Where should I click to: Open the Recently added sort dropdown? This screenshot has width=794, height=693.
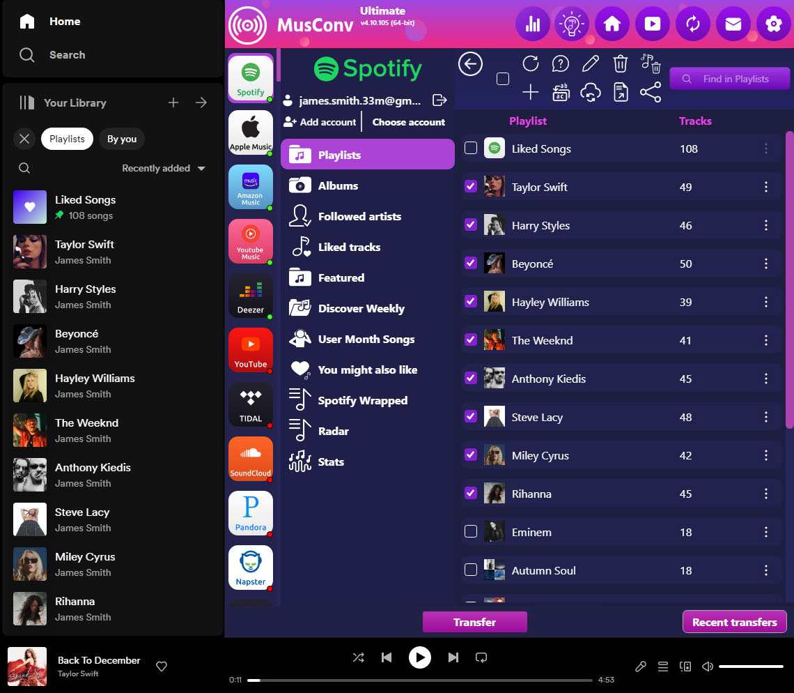tap(164, 168)
